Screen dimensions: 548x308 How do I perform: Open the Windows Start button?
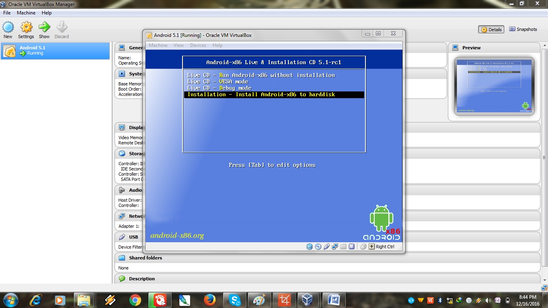click(10, 300)
